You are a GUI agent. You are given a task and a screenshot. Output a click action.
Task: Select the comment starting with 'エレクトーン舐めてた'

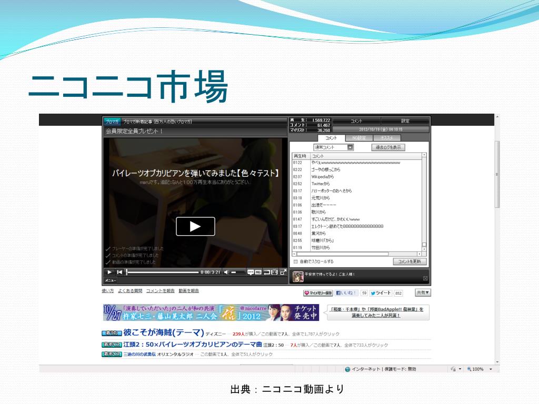pyautogui.click(x=347, y=226)
